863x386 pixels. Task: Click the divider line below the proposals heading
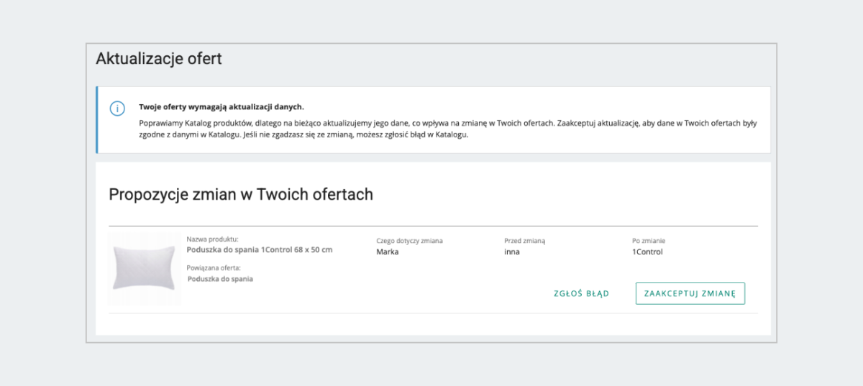click(433, 226)
